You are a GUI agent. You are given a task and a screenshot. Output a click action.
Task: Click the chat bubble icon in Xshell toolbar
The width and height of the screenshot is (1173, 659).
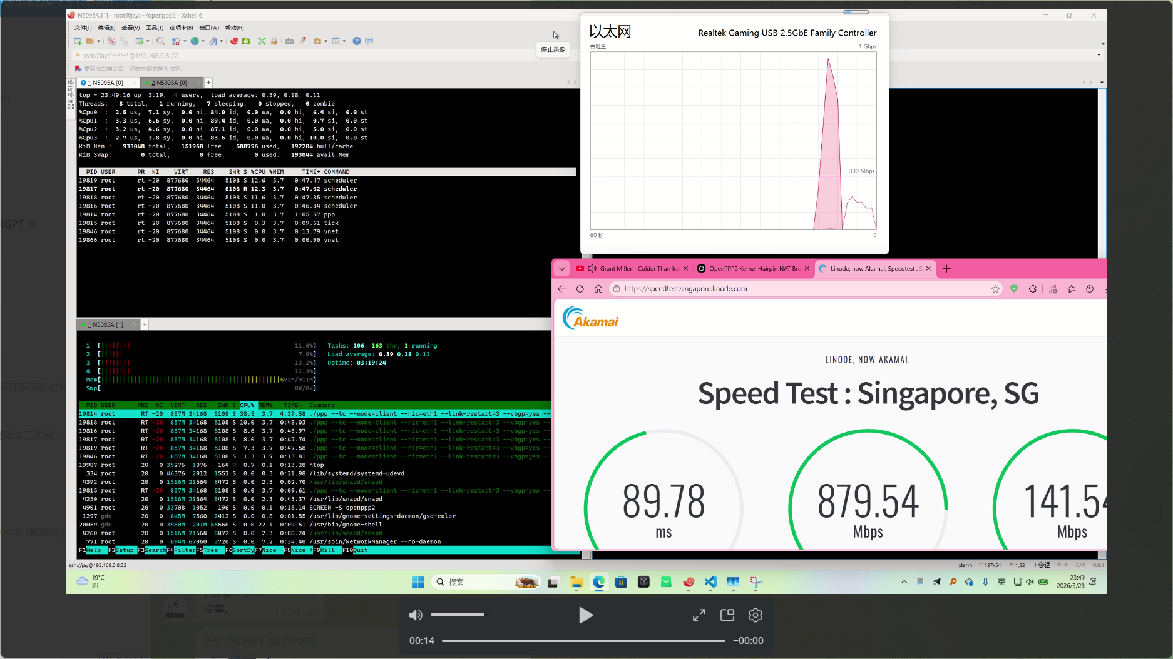369,41
